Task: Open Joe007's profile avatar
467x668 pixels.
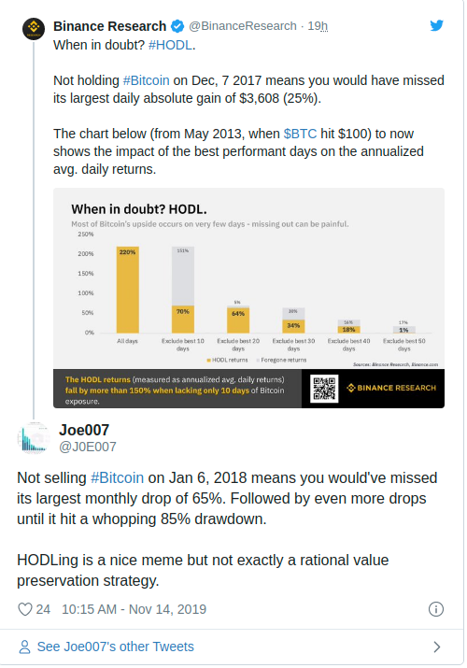Action: pos(34,438)
